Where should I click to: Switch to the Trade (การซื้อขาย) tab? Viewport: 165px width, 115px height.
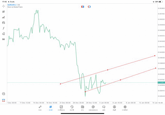tap(61, 108)
